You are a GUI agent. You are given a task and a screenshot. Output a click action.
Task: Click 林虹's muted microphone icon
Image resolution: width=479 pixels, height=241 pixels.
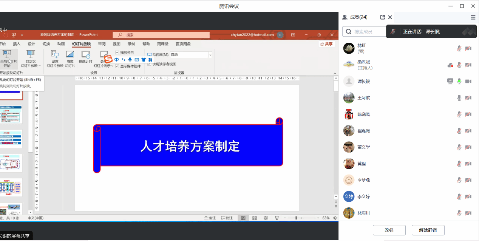(x=459, y=48)
